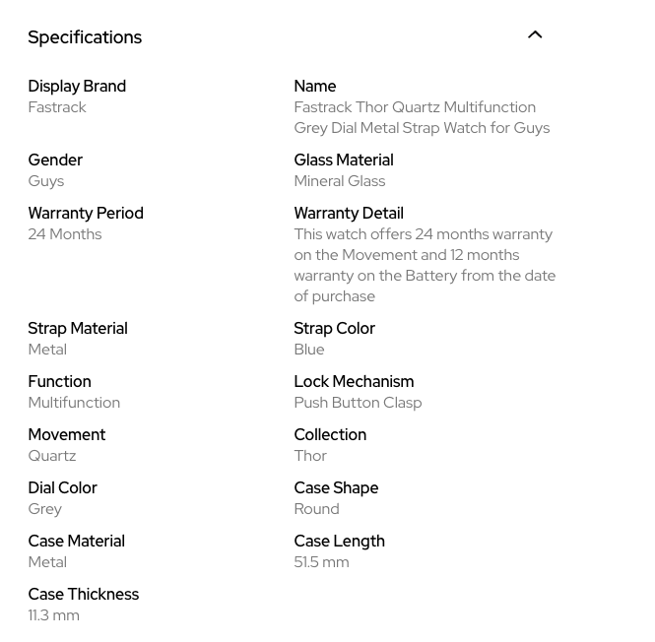Click the 24 Months warranty period
655x642 pixels.
(65, 234)
